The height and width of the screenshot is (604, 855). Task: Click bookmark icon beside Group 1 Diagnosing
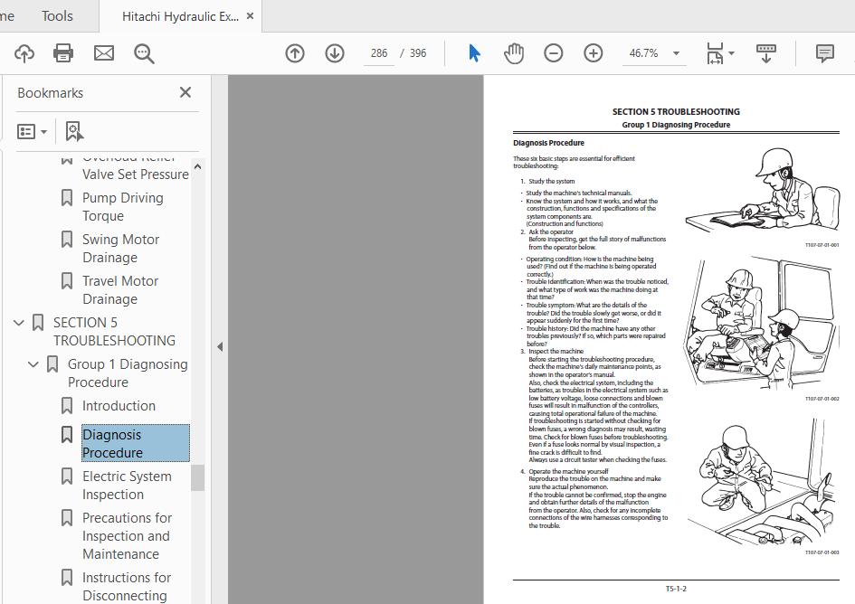(52, 364)
